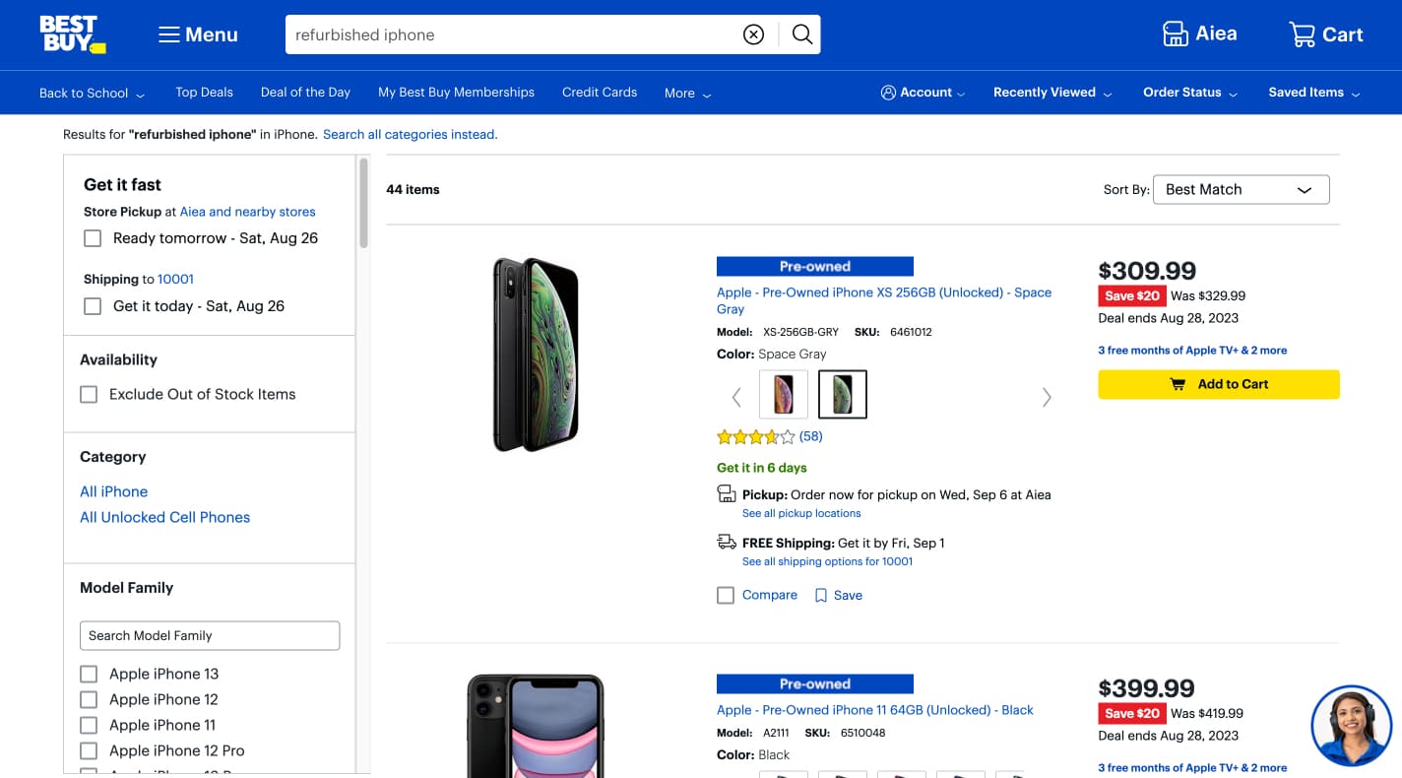Enable Exclude Out of Stock Items
The width and height of the screenshot is (1402, 778).
tap(89, 395)
